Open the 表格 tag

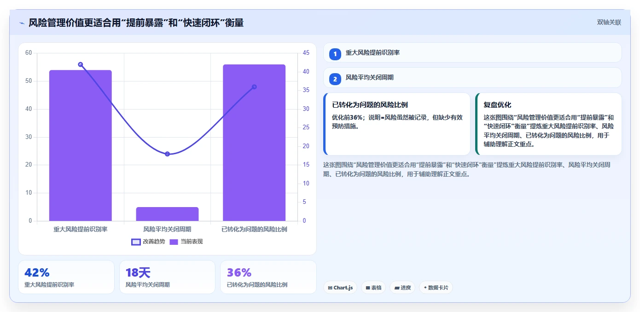[x=373, y=288]
